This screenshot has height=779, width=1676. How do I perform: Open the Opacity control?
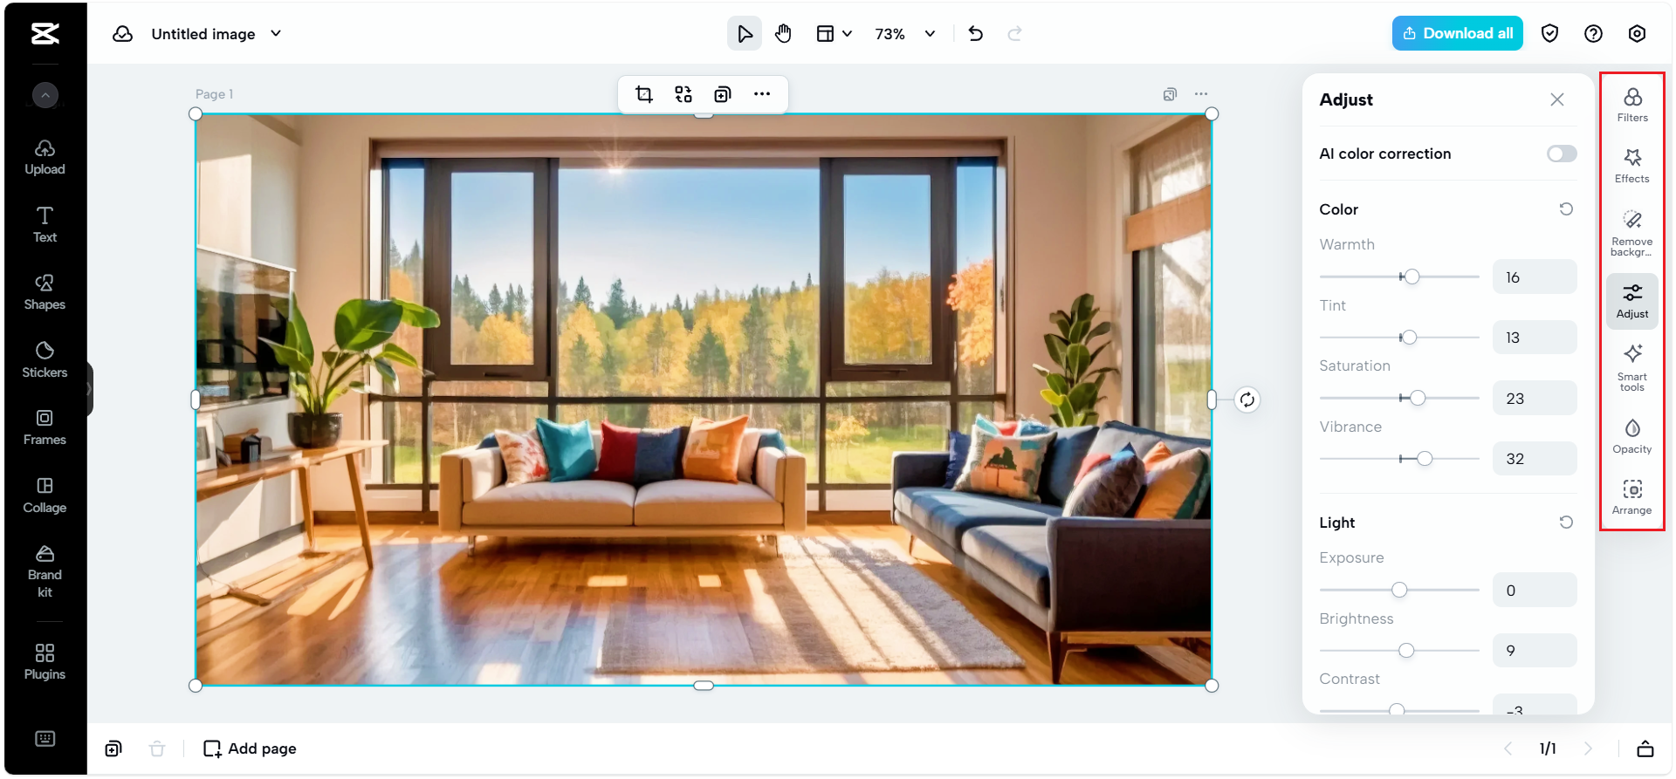1631,435
